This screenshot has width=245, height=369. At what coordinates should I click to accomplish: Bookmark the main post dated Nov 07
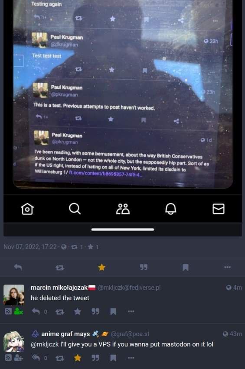coord(186,267)
